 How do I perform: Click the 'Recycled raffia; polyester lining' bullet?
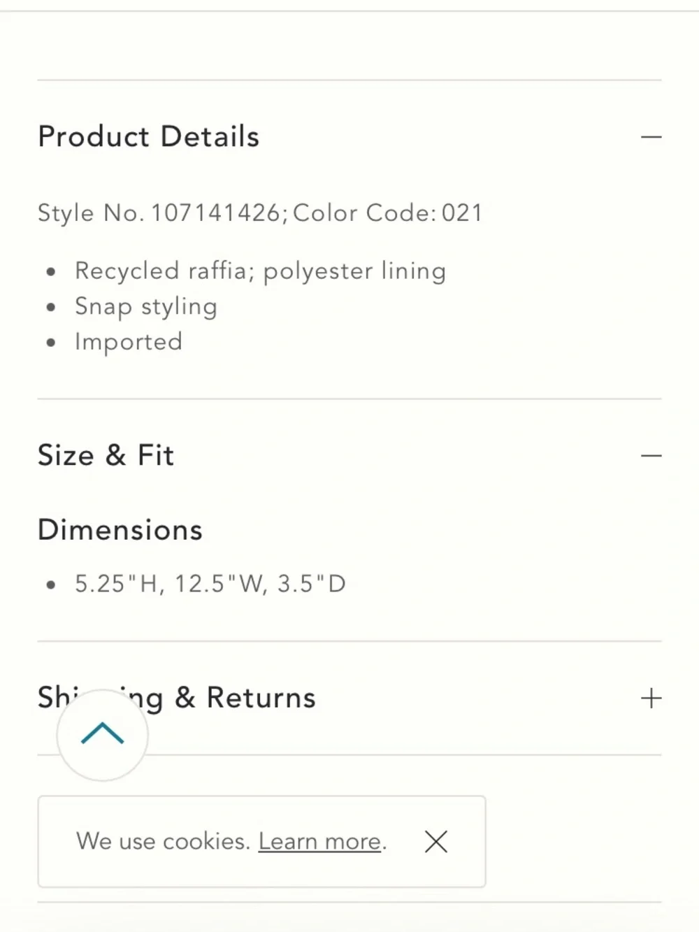pos(260,271)
